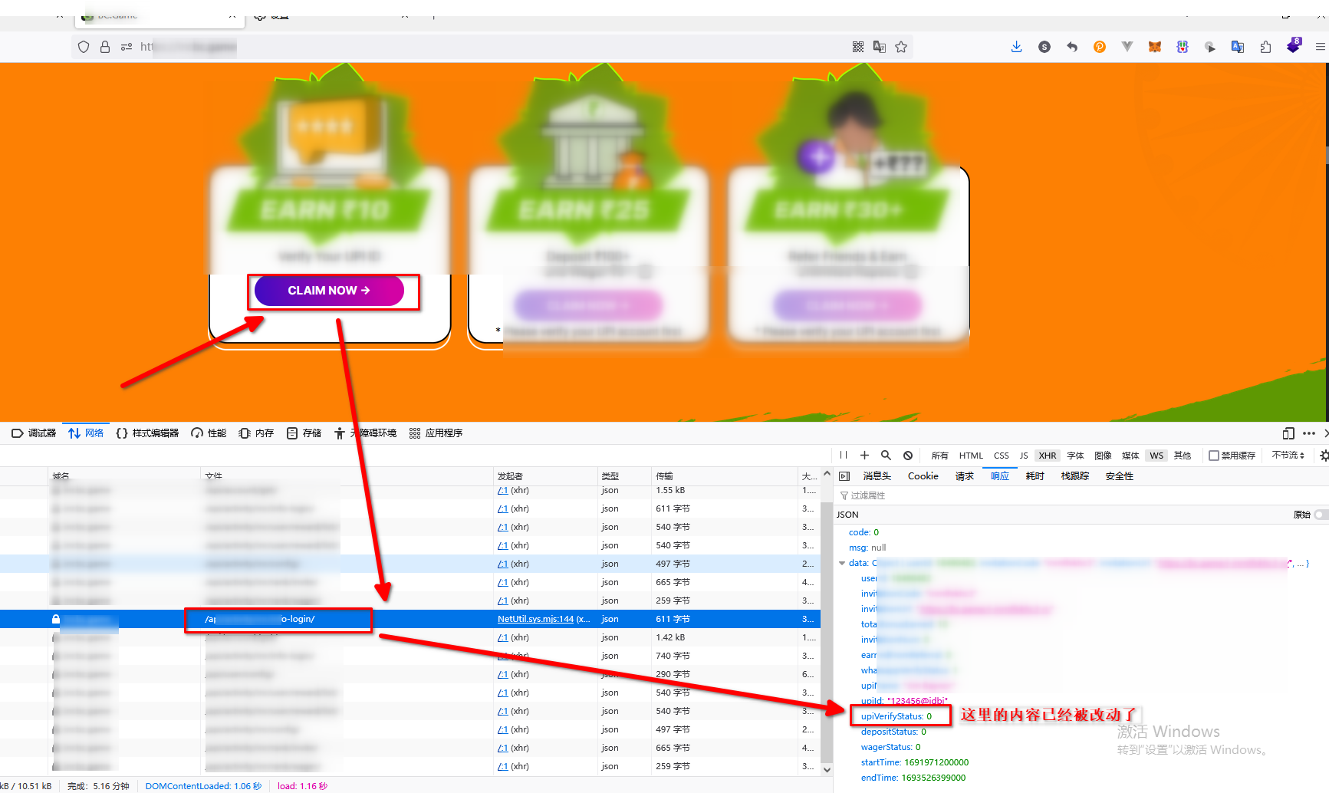Bookmark this page with the star icon
This screenshot has height=793, width=1329.
901,47
